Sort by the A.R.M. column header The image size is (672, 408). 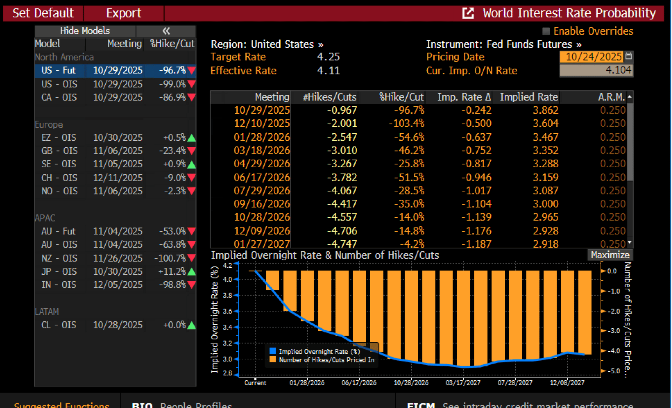pyautogui.click(x=611, y=97)
